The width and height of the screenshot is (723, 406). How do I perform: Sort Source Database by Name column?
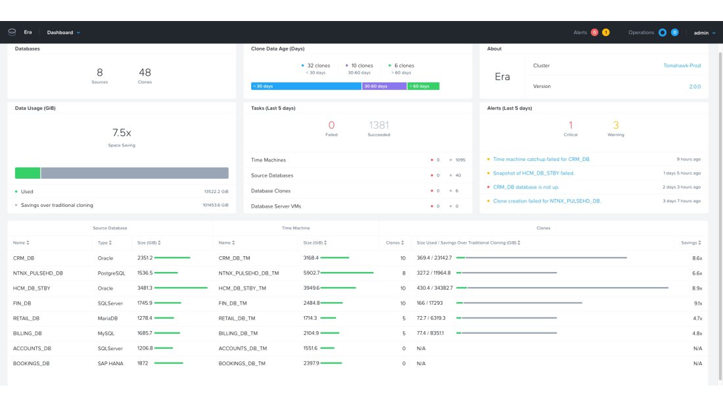click(21, 243)
